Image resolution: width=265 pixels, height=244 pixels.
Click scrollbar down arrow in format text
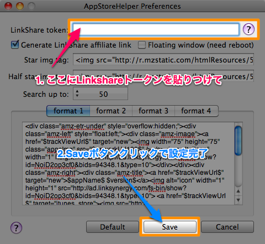238,200
